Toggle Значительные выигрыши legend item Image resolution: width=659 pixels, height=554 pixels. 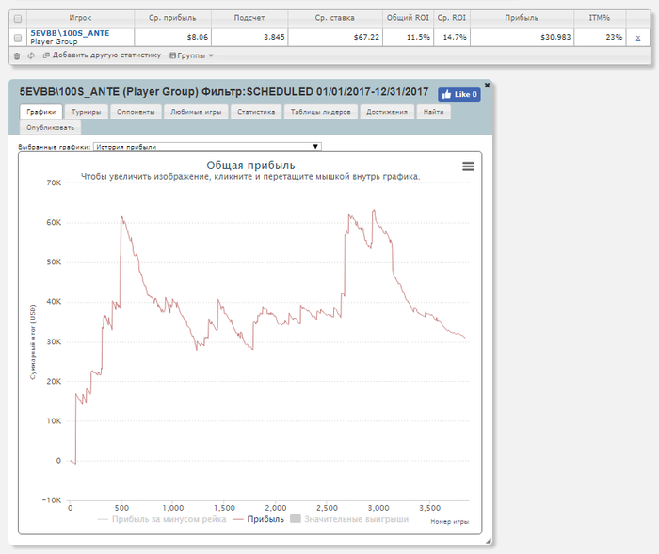349,519
